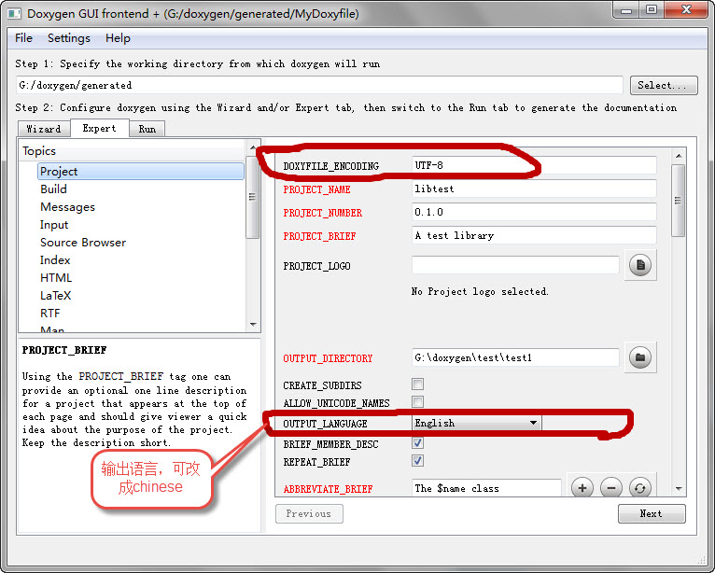Open the File menu
Viewport: 715px width, 573px height.
point(23,38)
